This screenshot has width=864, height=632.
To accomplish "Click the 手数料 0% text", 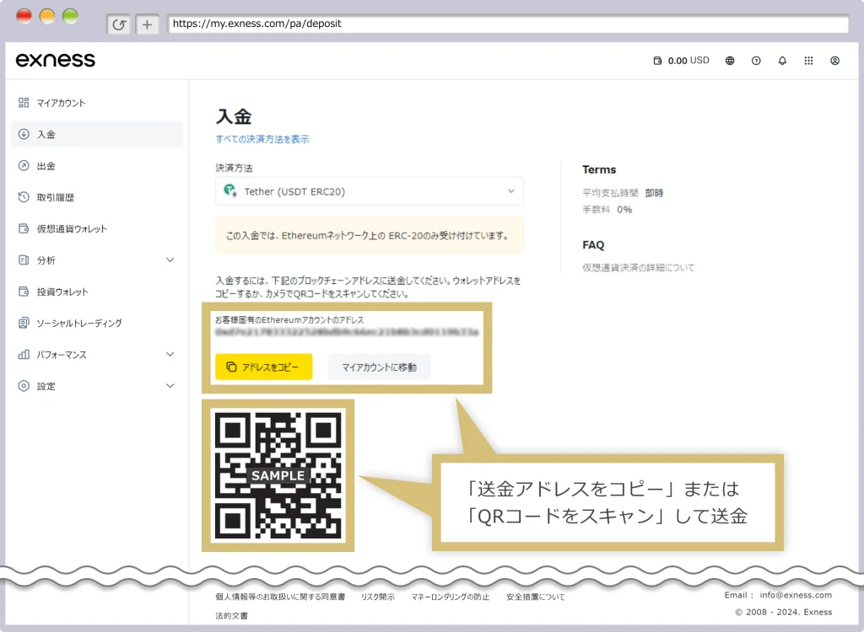I will [607, 209].
